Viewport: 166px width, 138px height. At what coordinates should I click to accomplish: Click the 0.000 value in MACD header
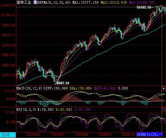[x=123, y=88]
